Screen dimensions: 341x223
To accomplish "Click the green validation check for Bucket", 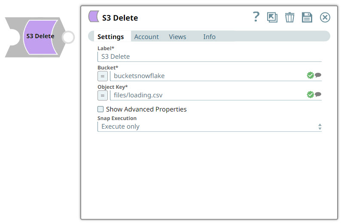I will (310, 75).
